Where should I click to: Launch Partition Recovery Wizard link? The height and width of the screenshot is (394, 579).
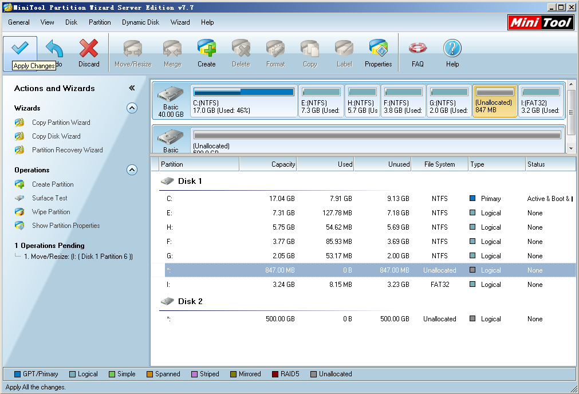point(67,150)
